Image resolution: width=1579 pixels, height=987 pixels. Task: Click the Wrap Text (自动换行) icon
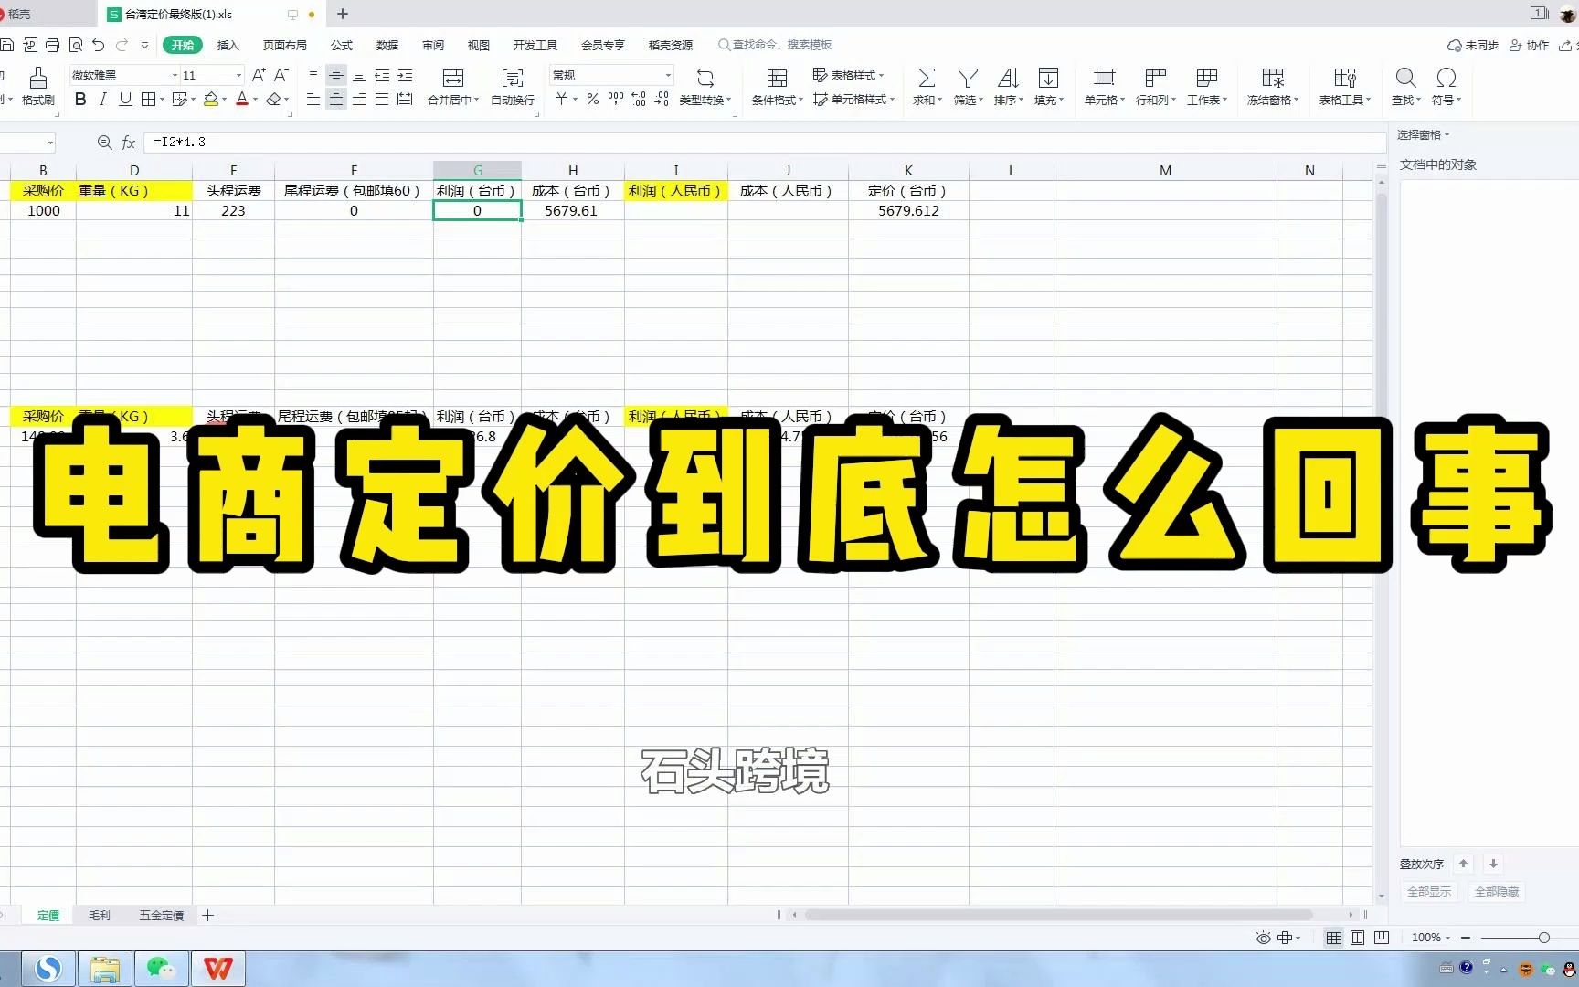pyautogui.click(x=513, y=78)
